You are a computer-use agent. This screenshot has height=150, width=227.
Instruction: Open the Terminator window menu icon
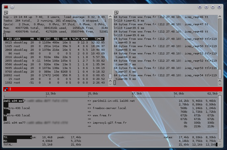pyautogui.click(x=6, y=6)
